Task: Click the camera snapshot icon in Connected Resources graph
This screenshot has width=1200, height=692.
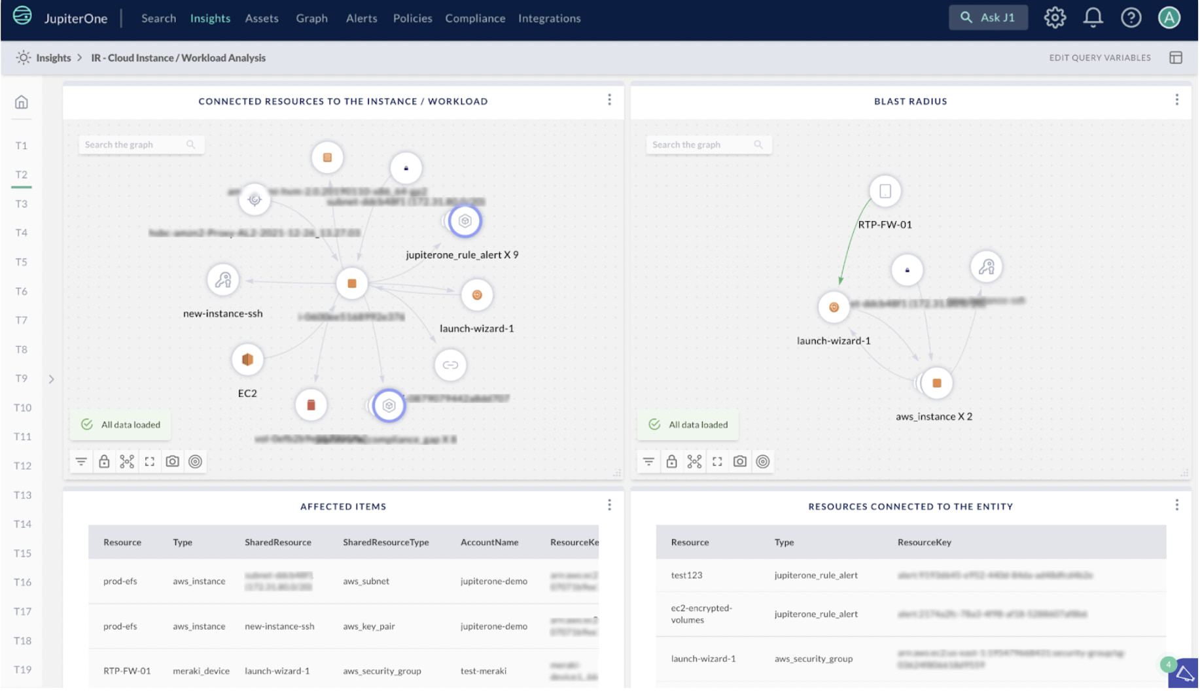Action: (173, 462)
